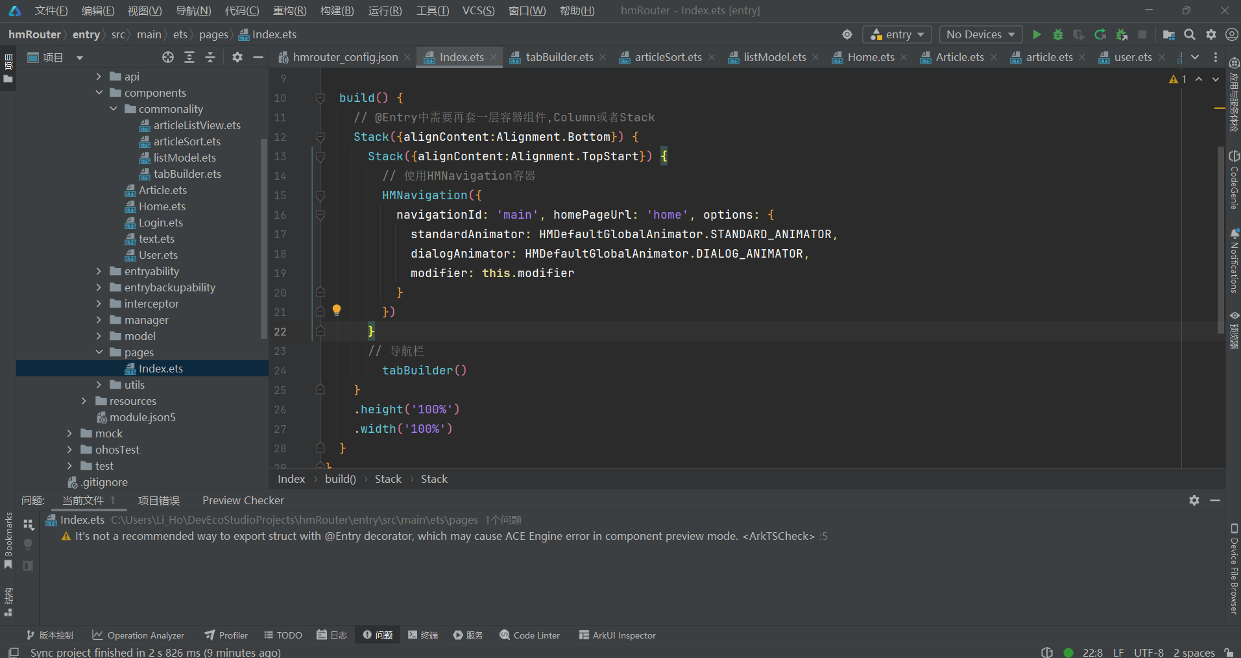1241x658 pixels.
Task: Click the warning count indicator in editor
Action: tap(1177, 79)
